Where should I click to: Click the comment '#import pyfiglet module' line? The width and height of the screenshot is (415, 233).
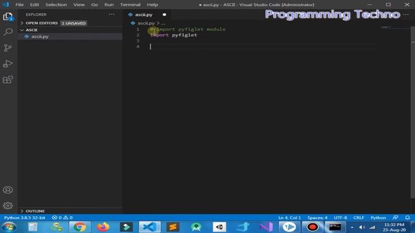pos(187,29)
